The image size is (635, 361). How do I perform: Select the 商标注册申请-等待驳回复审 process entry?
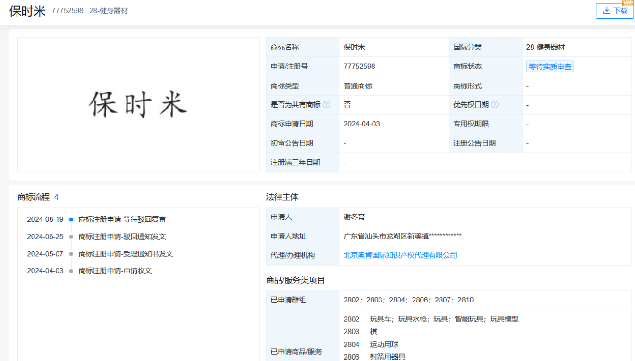(122, 219)
